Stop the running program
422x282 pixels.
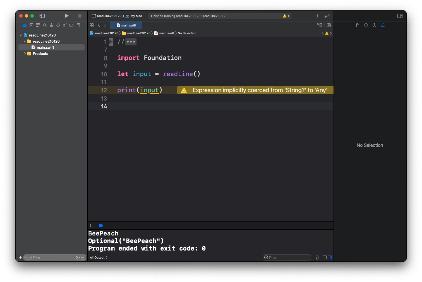80,16
